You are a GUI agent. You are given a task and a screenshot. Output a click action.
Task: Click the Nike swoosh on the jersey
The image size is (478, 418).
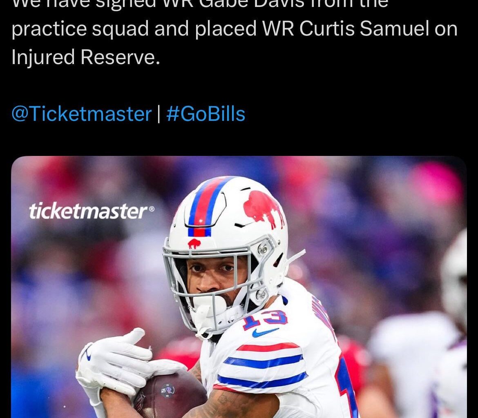point(265,332)
